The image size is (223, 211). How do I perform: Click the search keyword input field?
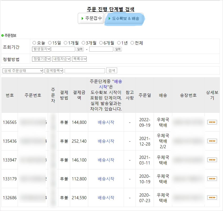[x=85, y=71]
